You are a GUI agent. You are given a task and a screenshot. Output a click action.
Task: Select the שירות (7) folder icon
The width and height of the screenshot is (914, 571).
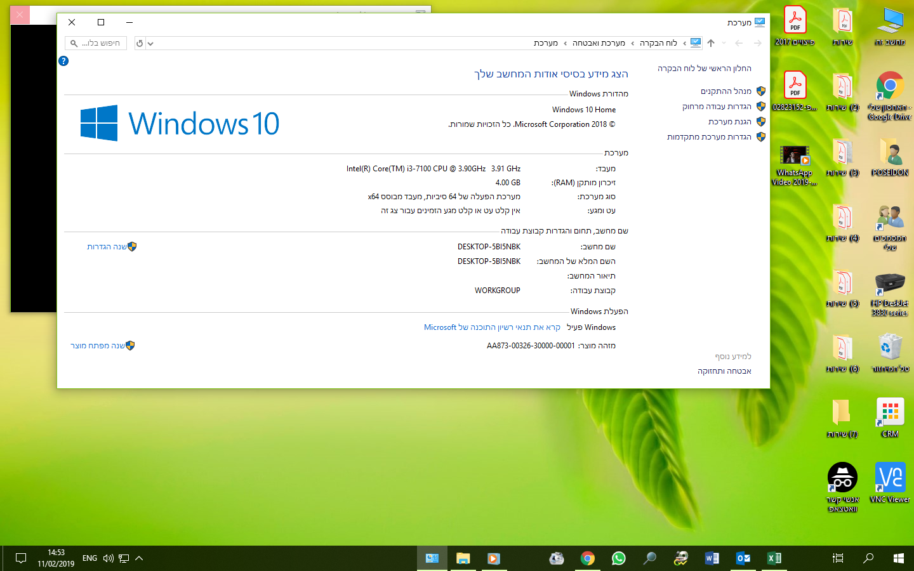point(842,417)
